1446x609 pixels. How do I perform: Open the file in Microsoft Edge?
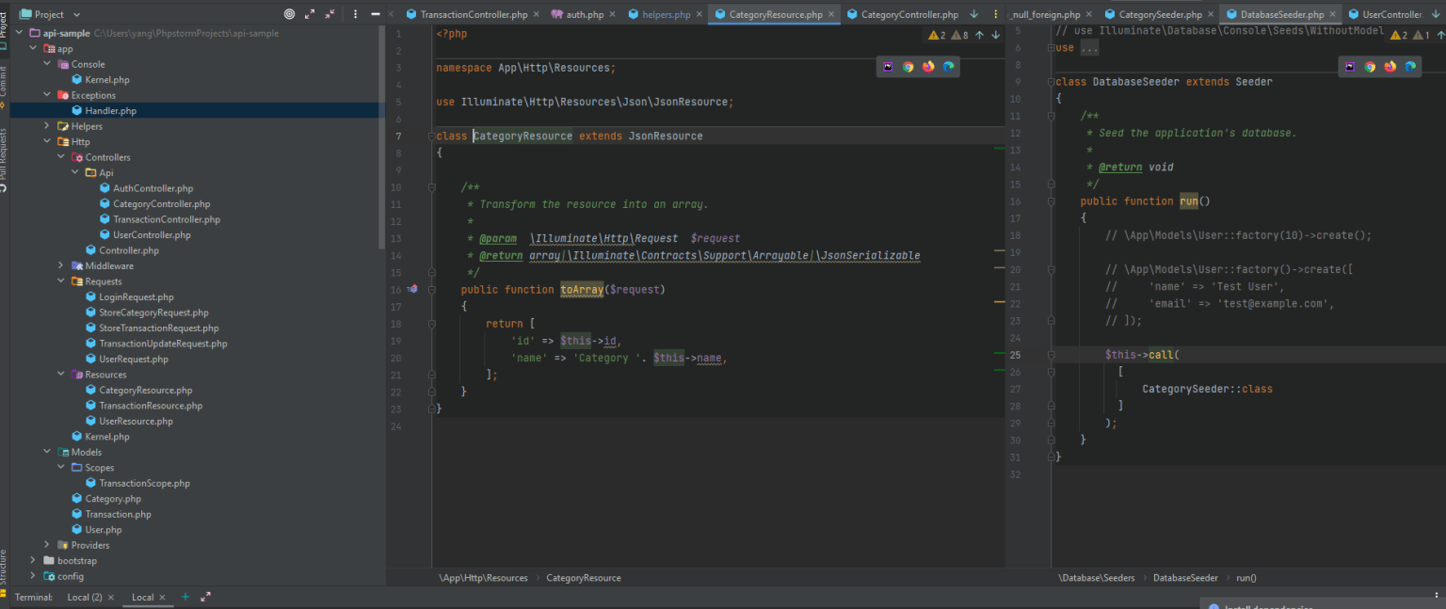949,67
